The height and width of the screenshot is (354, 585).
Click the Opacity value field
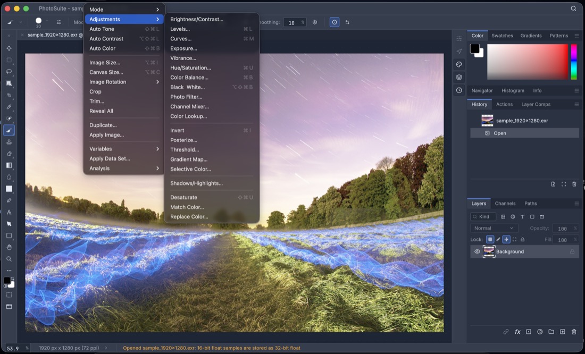point(565,228)
